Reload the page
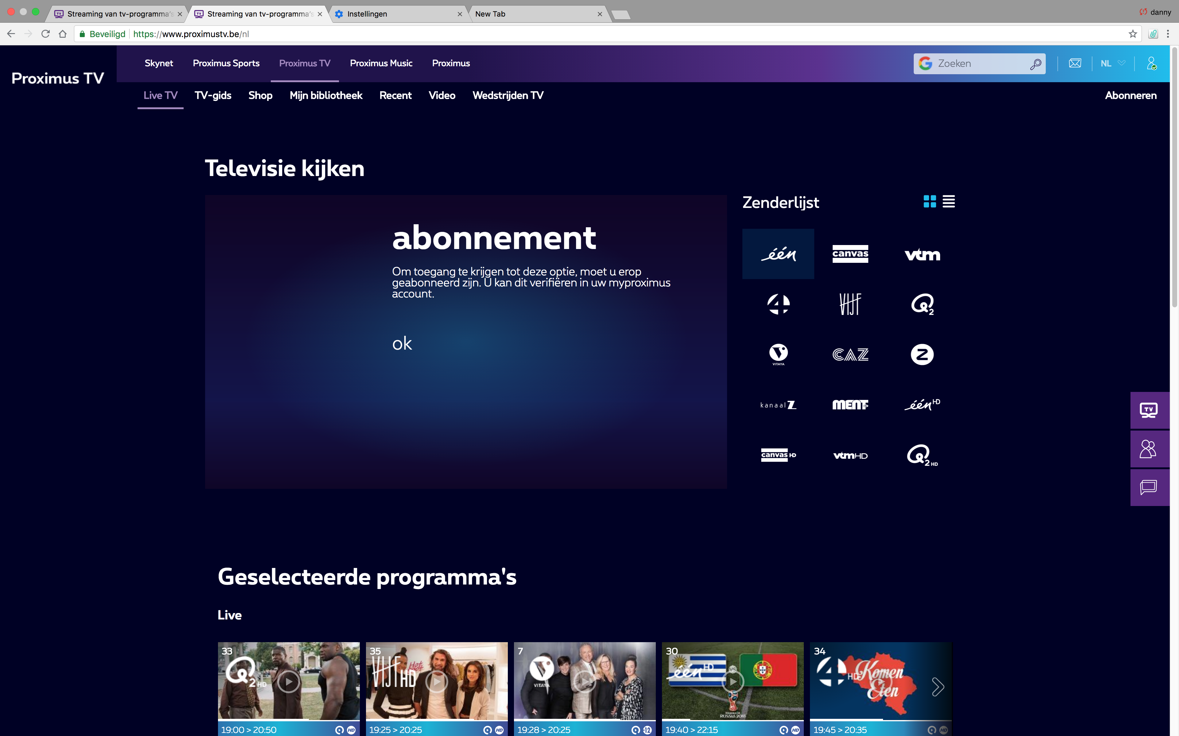1179x736 pixels. click(45, 34)
